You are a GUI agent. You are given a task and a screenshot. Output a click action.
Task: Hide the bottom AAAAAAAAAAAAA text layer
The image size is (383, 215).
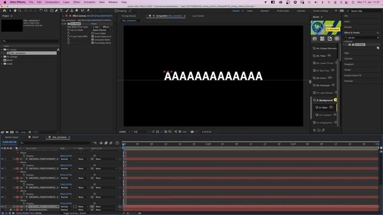[x=2, y=210]
